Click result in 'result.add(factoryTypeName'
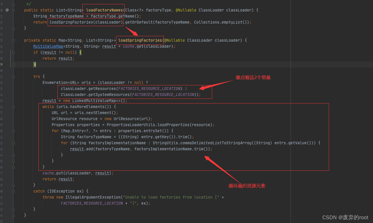 (x=77, y=149)
